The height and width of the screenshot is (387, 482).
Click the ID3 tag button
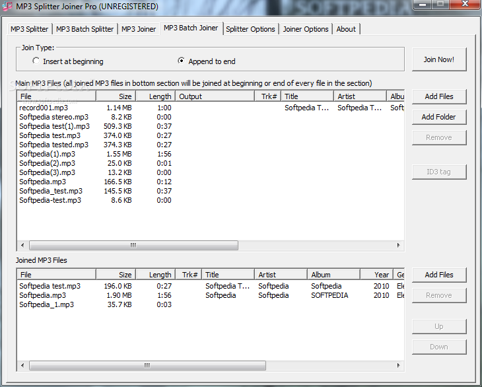439,172
